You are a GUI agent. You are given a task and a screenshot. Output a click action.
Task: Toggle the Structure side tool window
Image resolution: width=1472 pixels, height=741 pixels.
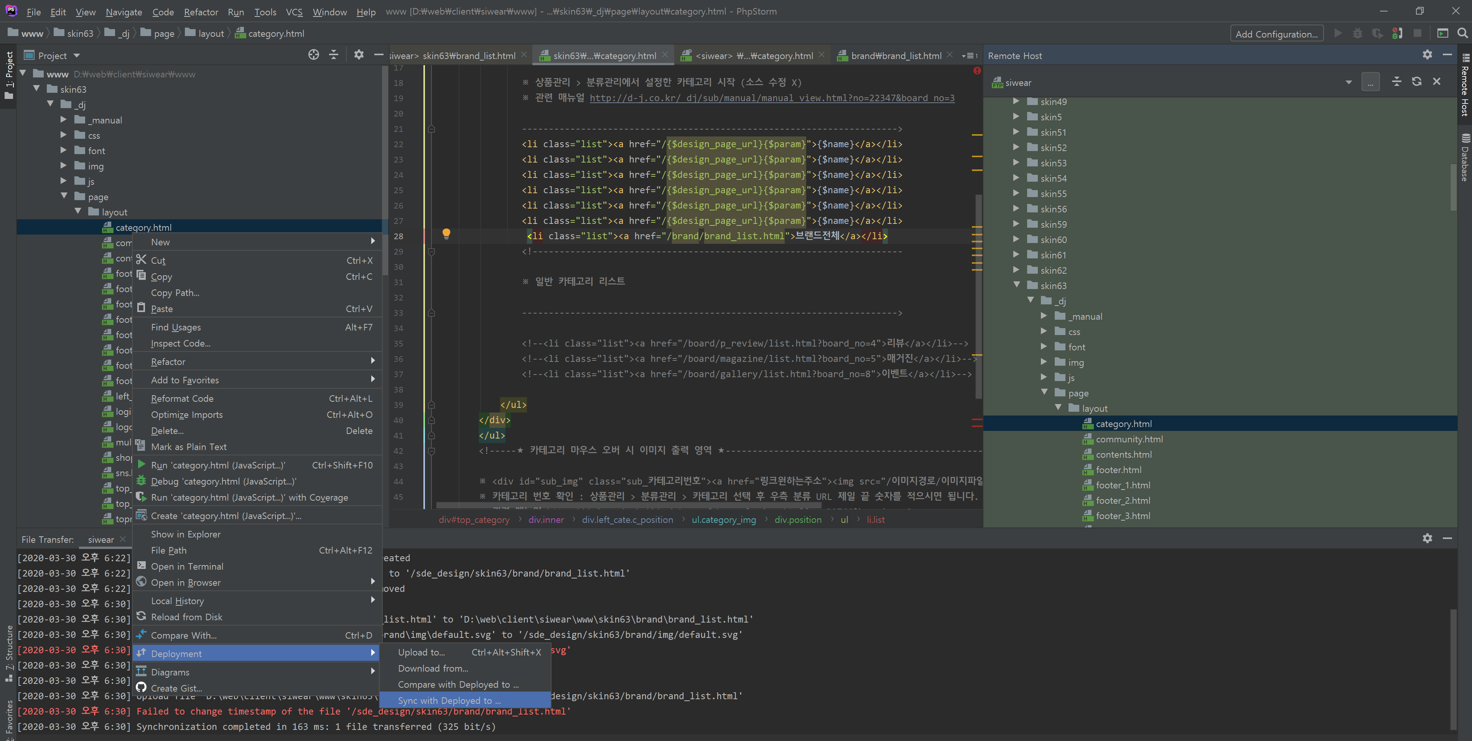tap(8, 651)
